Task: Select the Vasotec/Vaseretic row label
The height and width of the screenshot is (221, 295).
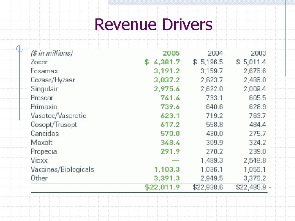Action: [58, 116]
